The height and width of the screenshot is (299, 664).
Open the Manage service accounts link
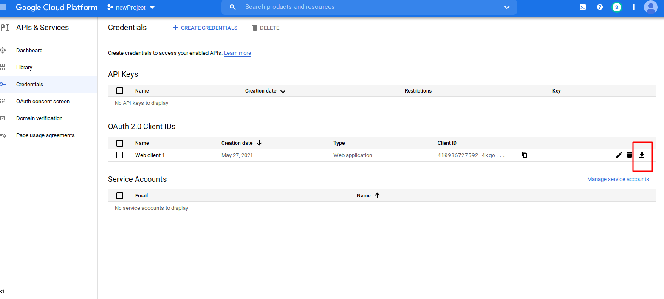(x=618, y=179)
